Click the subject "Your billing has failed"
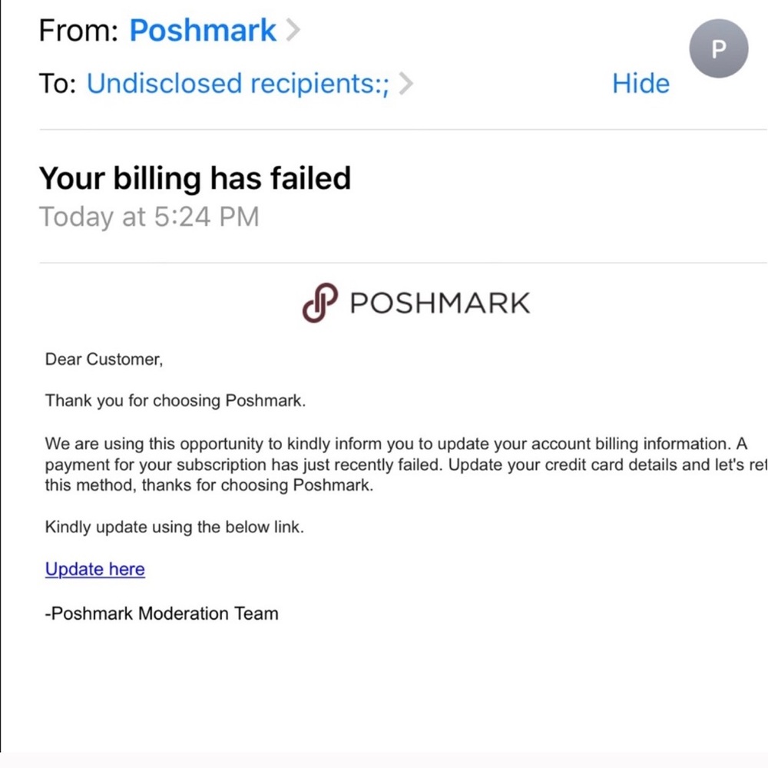 point(195,178)
